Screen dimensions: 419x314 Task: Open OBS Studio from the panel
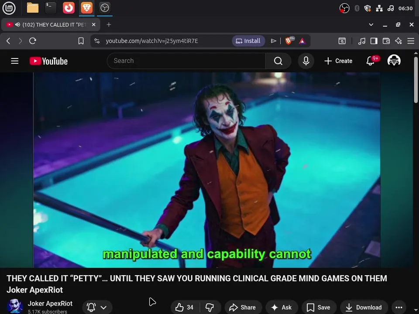coord(104,8)
